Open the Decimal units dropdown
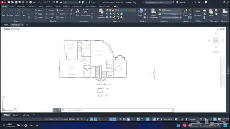Viewport: 230px width, 129px height. [x=194, y=119]
